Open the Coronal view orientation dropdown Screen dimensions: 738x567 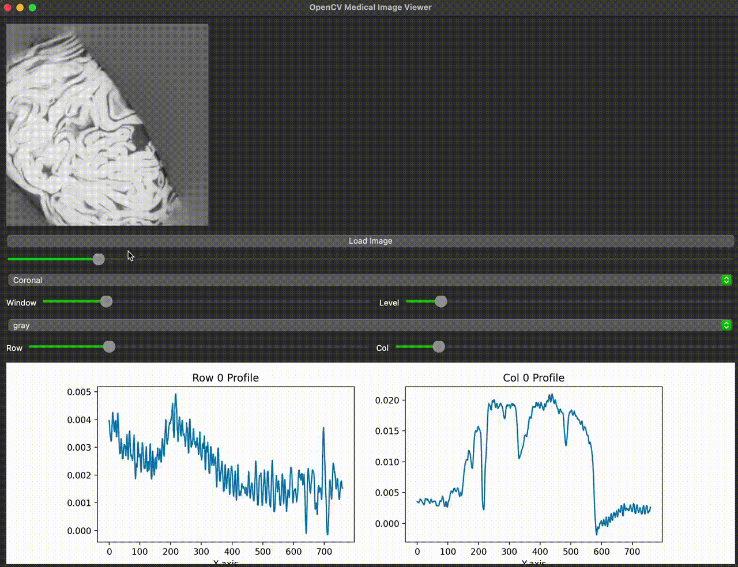coord(363,280)
